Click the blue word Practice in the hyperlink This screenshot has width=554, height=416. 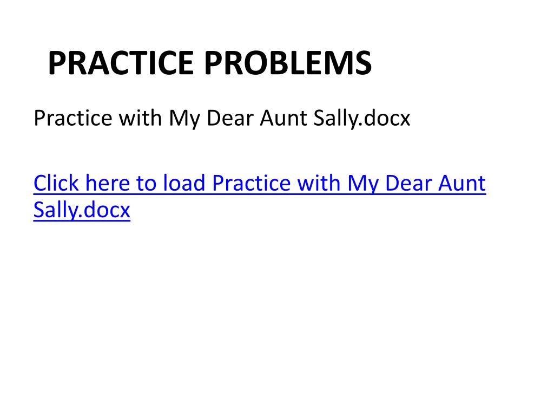point(251,183)
